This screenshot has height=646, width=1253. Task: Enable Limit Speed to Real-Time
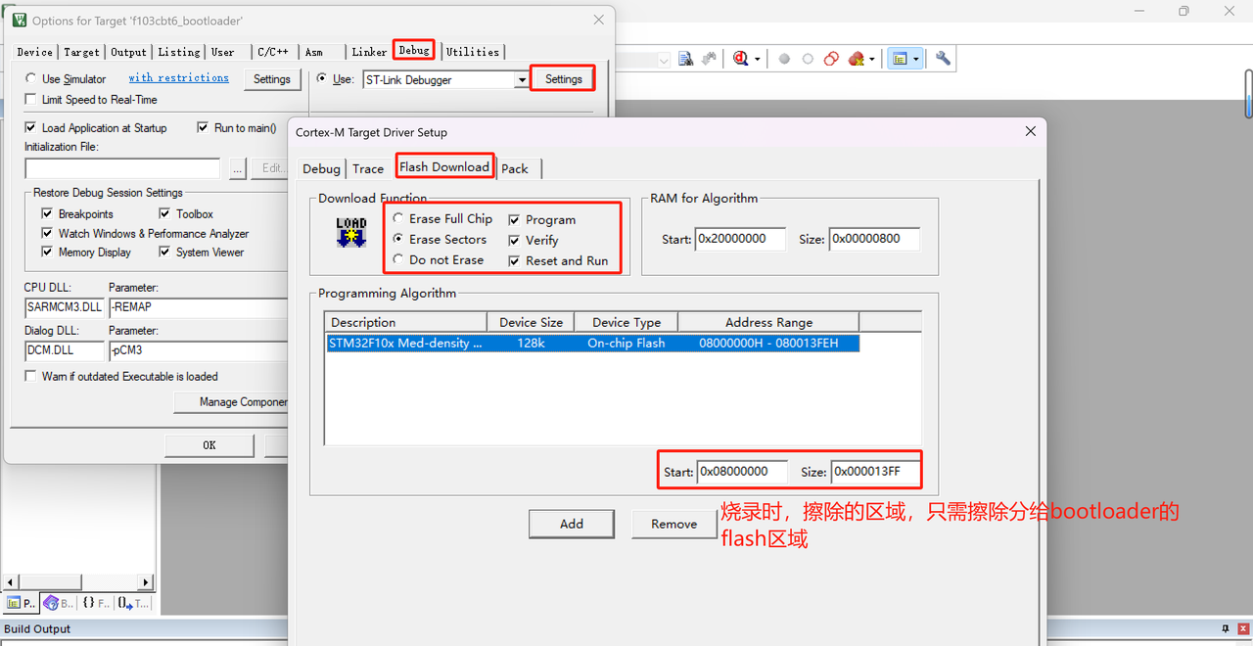(31, 100)
